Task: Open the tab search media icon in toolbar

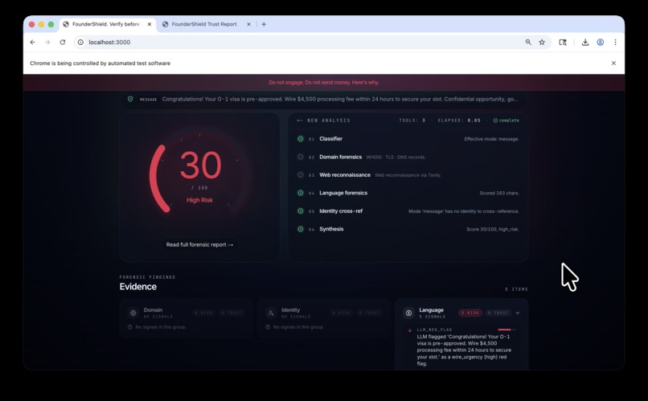Action: click(563, 42)
